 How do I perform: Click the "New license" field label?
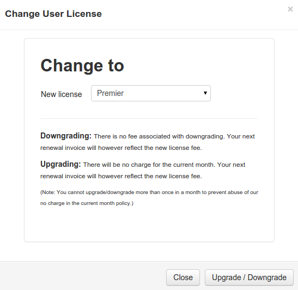[x=62, y=94]
